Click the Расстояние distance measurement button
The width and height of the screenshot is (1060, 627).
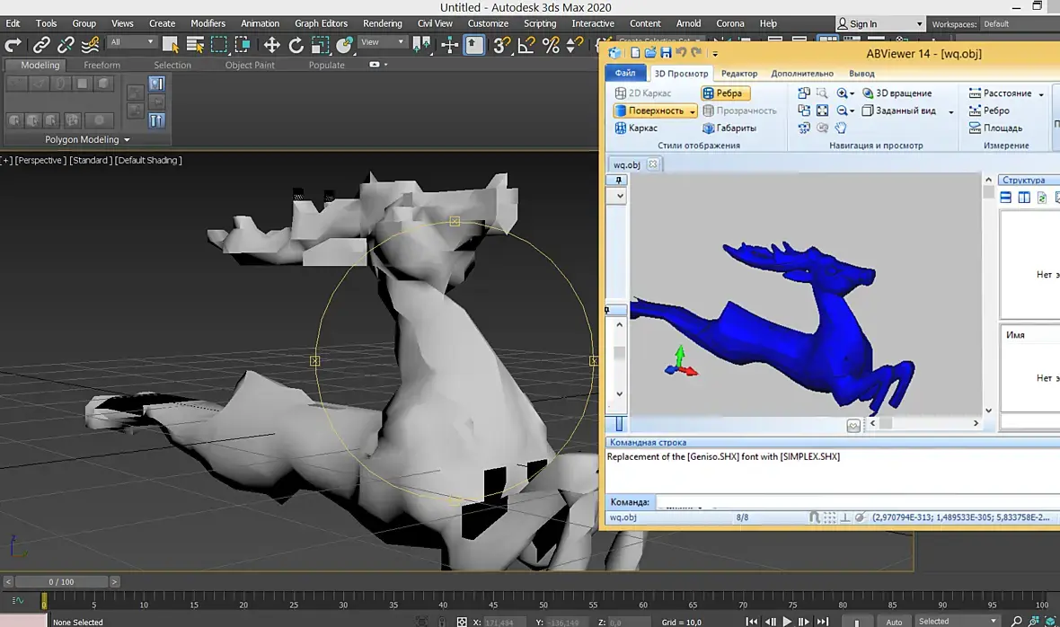pos(1006,93)
